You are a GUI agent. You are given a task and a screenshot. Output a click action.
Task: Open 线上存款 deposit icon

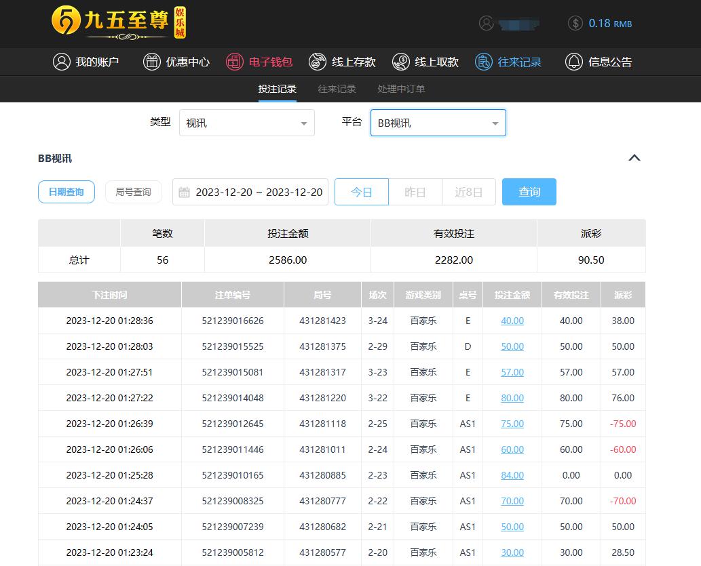(317, 62)
